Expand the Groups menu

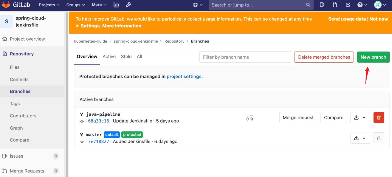click(76, 5)
